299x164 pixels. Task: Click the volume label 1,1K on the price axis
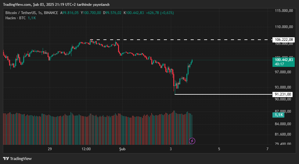point(278,115)
